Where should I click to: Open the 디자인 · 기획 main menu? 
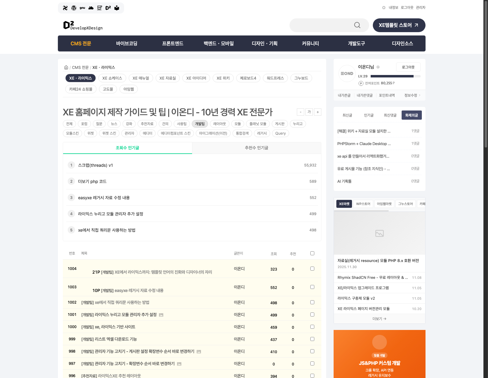pos(265,43)
